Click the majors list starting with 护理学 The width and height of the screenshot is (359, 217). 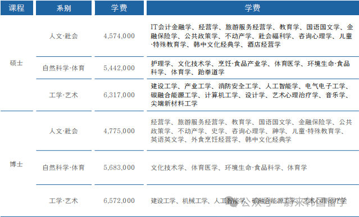tap(250, 68)
